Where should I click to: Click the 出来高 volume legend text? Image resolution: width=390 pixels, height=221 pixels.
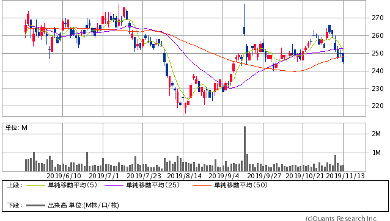57,205
